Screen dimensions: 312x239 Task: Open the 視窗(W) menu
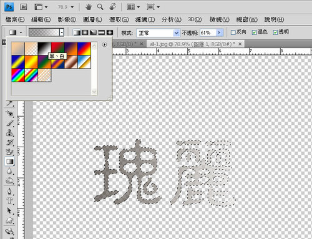point(246,19)
